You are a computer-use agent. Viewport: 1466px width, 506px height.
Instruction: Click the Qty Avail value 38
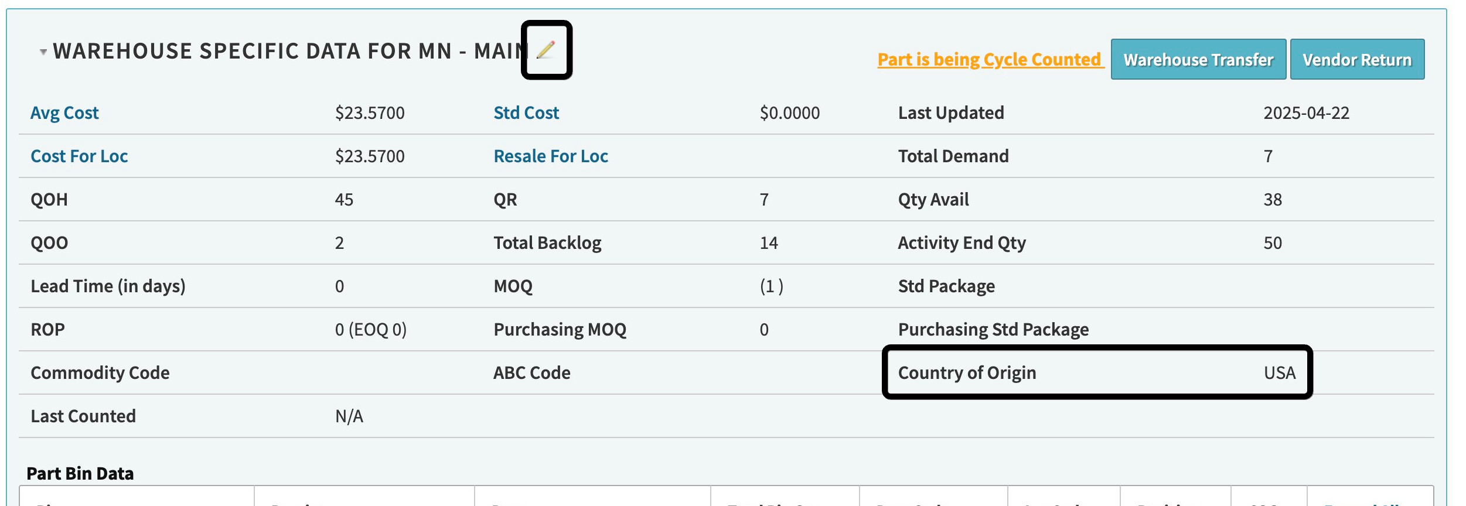point(1273,199)
